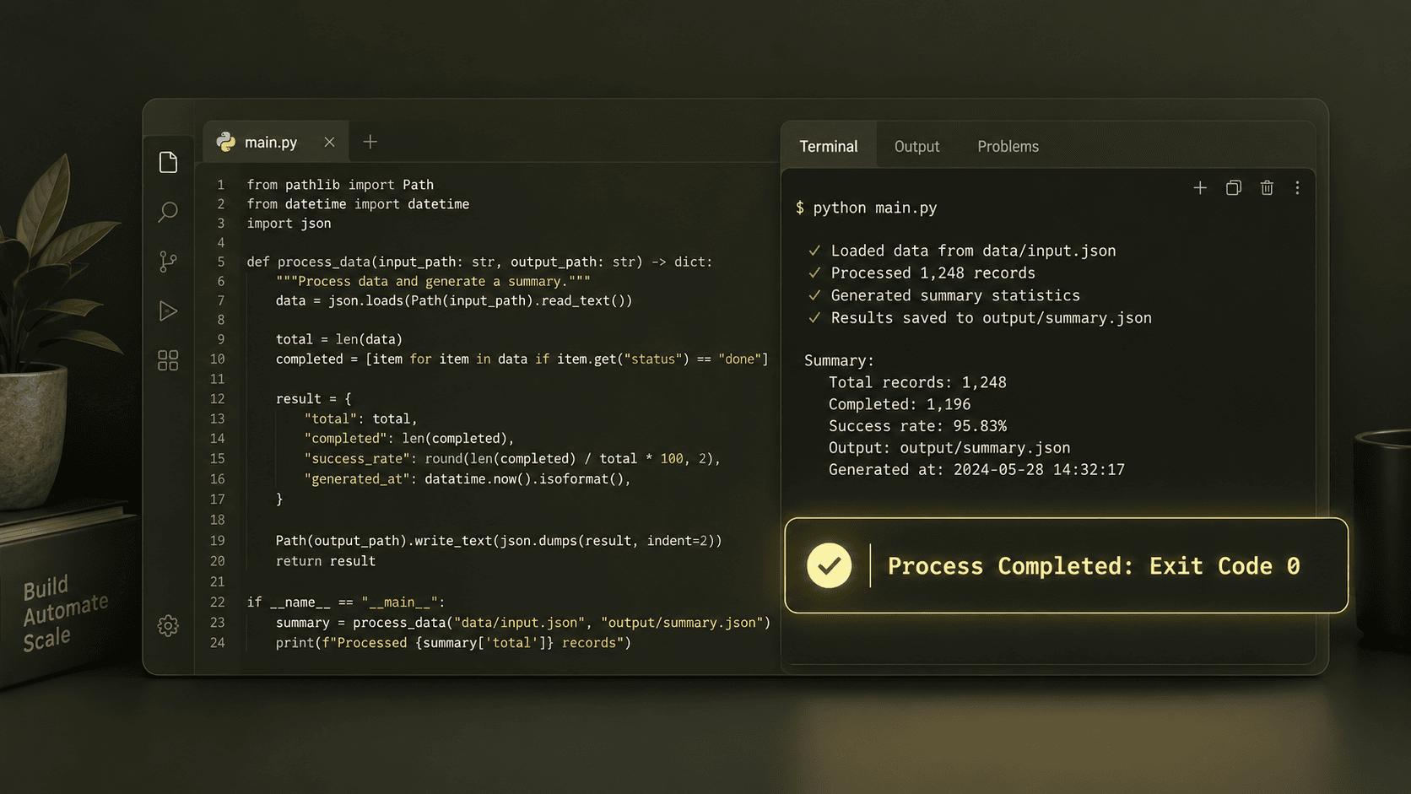
Task: Click the 'print(f"Processed' code line
Action: (x=453, y=642)
